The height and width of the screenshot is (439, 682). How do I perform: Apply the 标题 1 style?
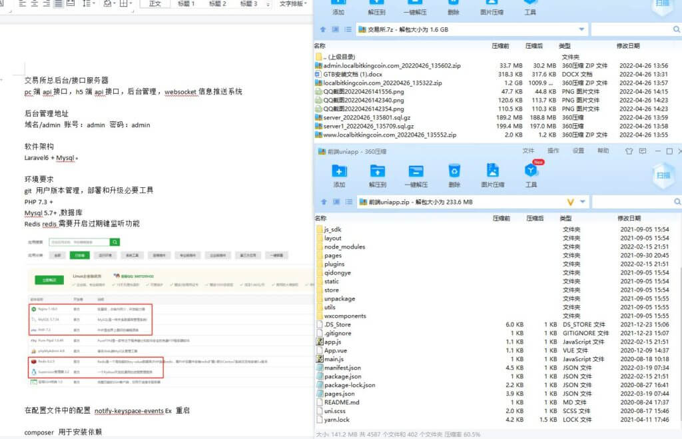[x=186, y=3]
